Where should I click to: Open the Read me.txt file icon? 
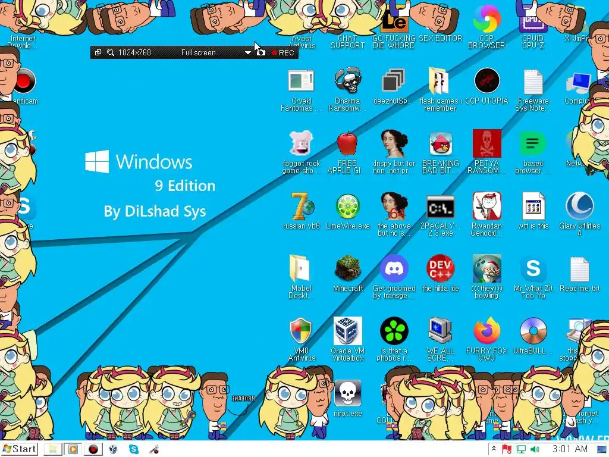(x=579, y=274)
